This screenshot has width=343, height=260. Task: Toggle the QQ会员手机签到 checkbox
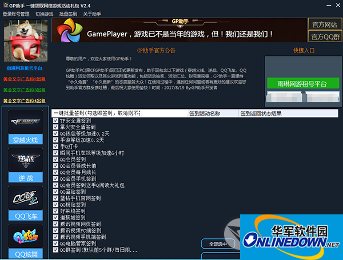(x=55, y=179)
